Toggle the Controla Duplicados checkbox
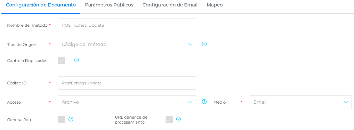The image size is (354, 130). coord(61,61)
